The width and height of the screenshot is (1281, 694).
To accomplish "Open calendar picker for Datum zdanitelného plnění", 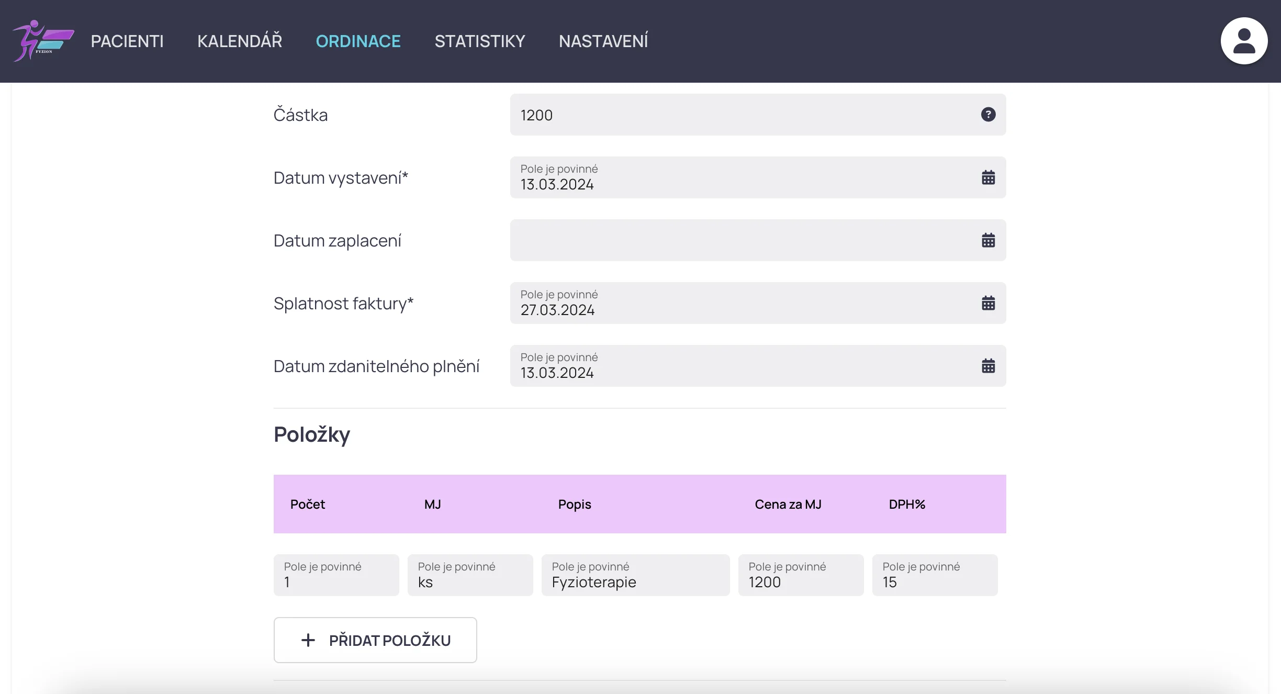I will [x=988, y=366].
